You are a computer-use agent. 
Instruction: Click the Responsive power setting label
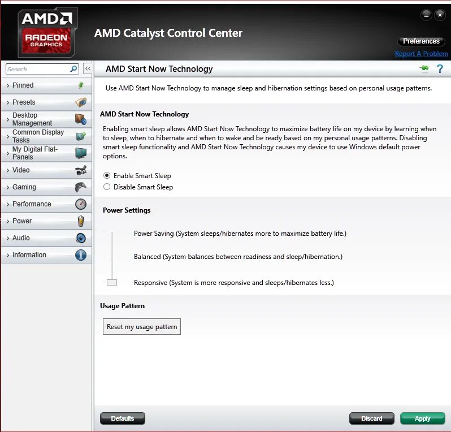pos(234,283)
